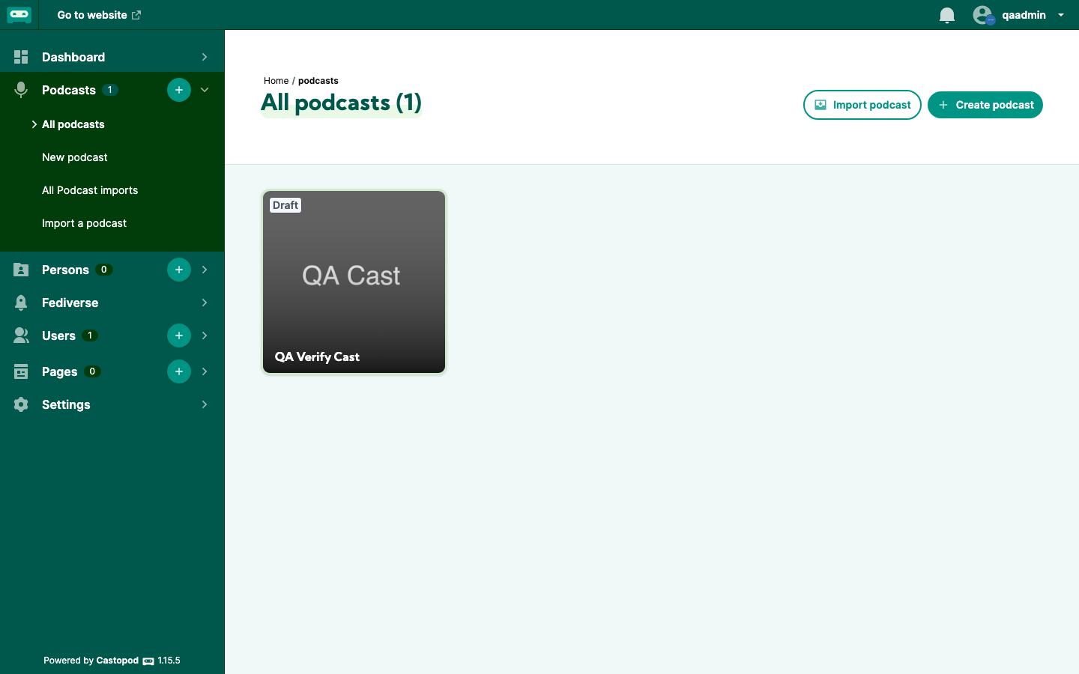Image resolution: width=1079 pixels, height=674 pixels.
Task: Select Import a podcast menu item
Action: (84, 223)
